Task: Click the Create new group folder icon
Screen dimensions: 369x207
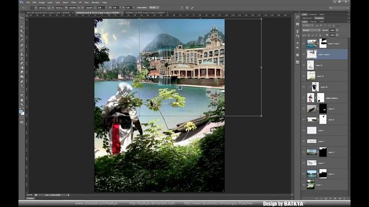Action: tap(335, 198)
